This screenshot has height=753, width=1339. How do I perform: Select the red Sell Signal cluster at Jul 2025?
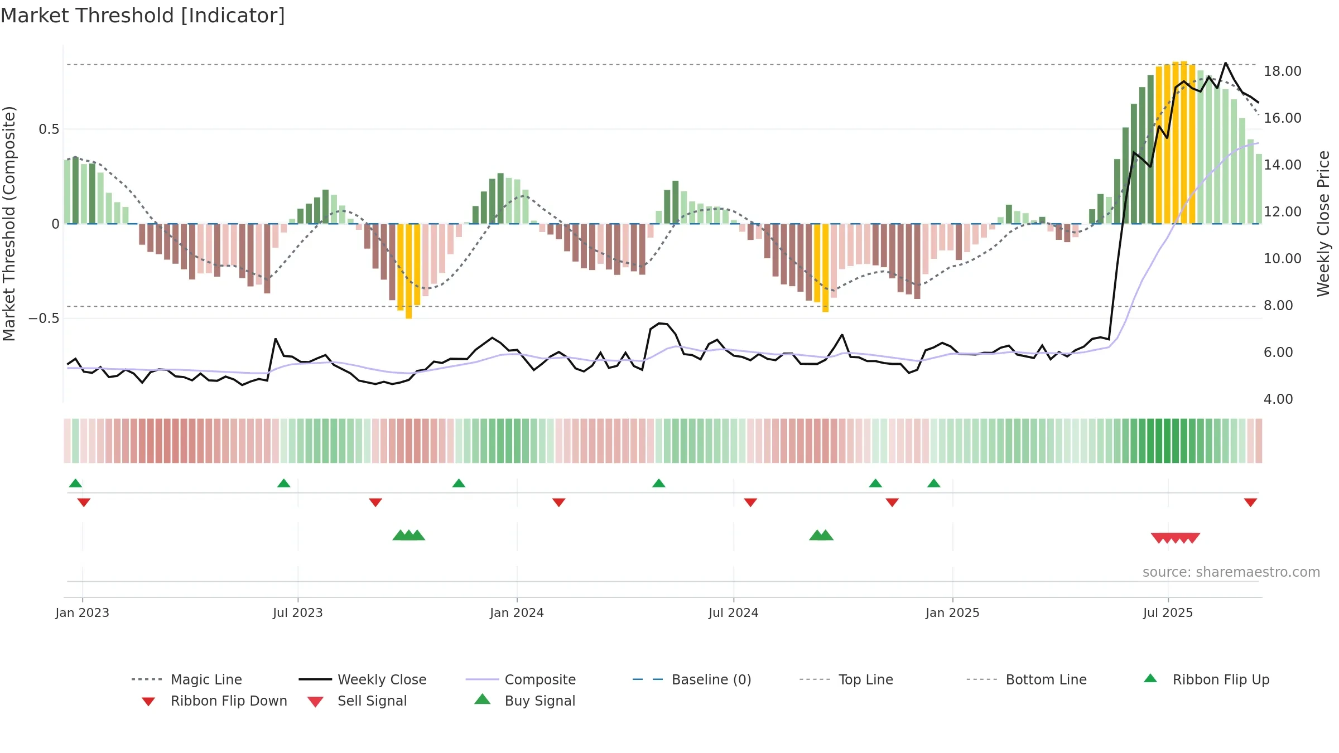point(1176,538)
